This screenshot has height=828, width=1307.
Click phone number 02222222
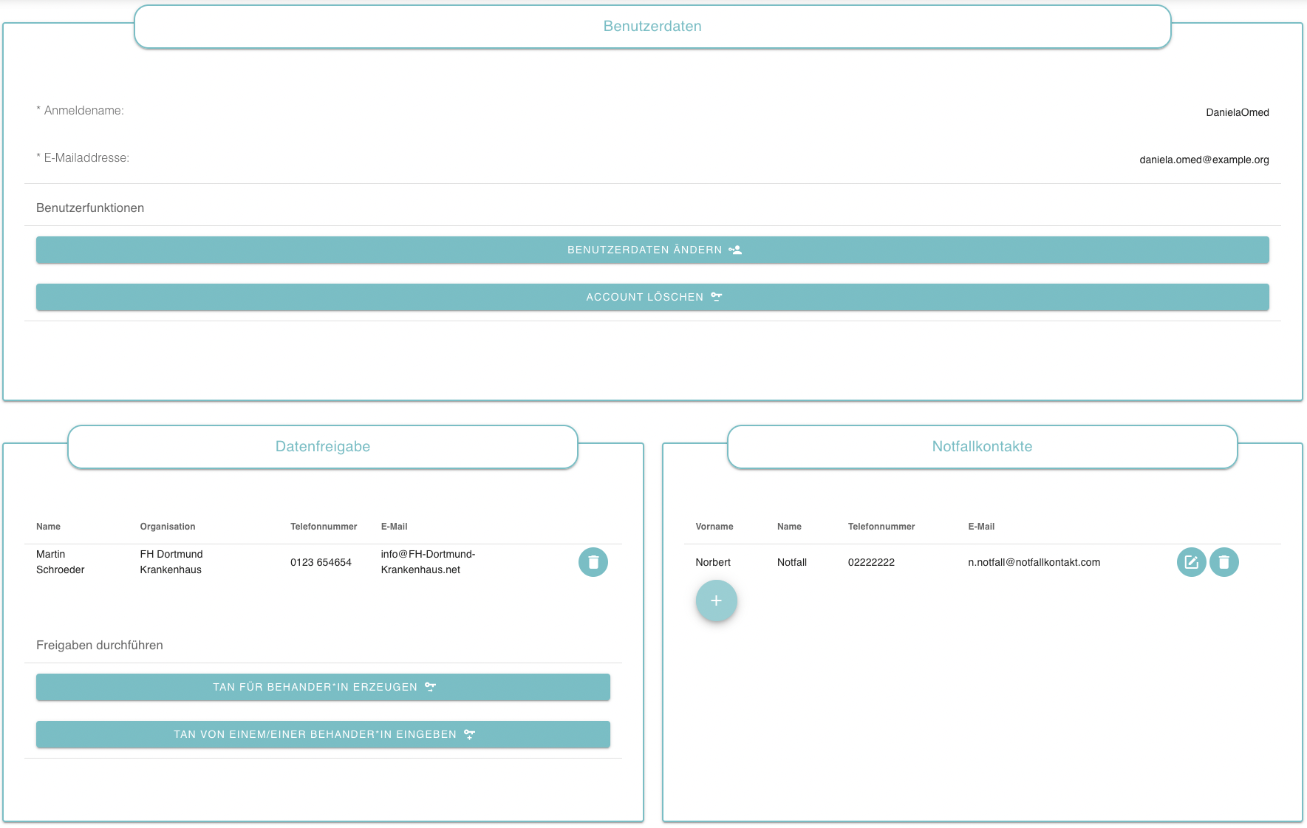[871, 563]
